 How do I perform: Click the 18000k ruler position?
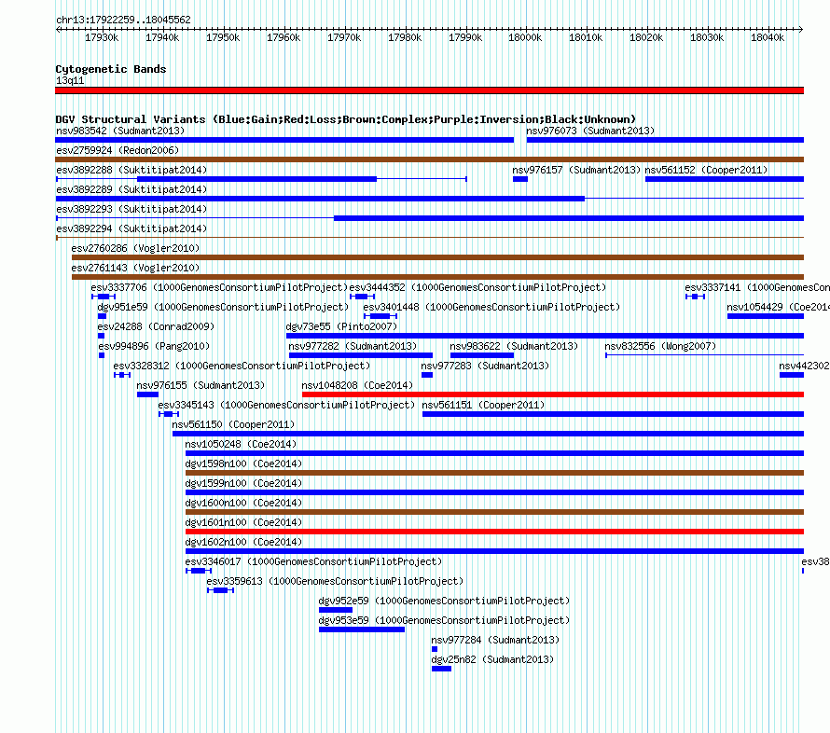point(525,37)
